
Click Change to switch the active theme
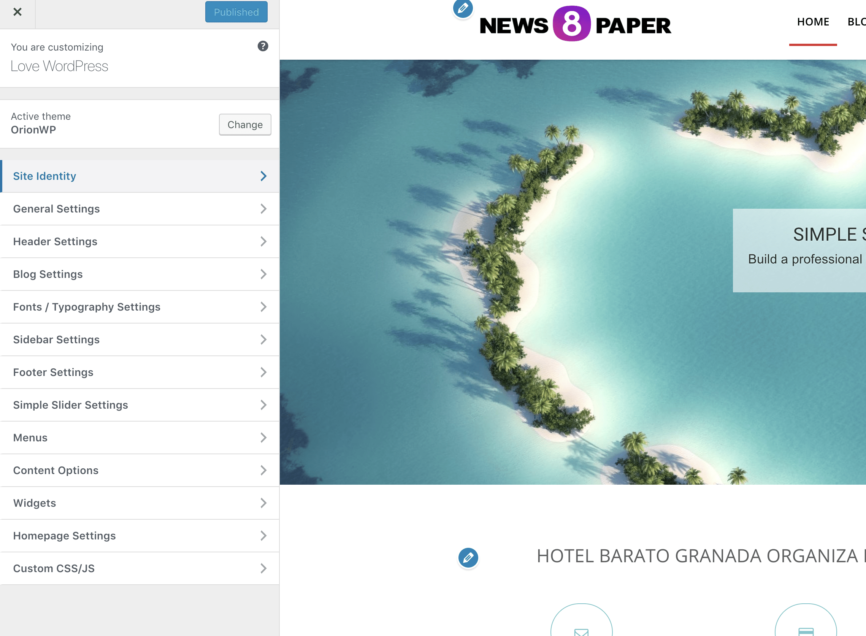[245, 124]
